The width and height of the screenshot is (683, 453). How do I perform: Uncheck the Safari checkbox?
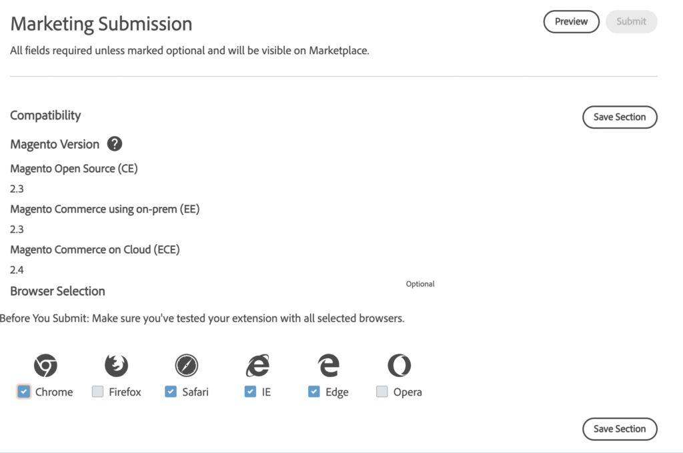[x=171, y=392]
